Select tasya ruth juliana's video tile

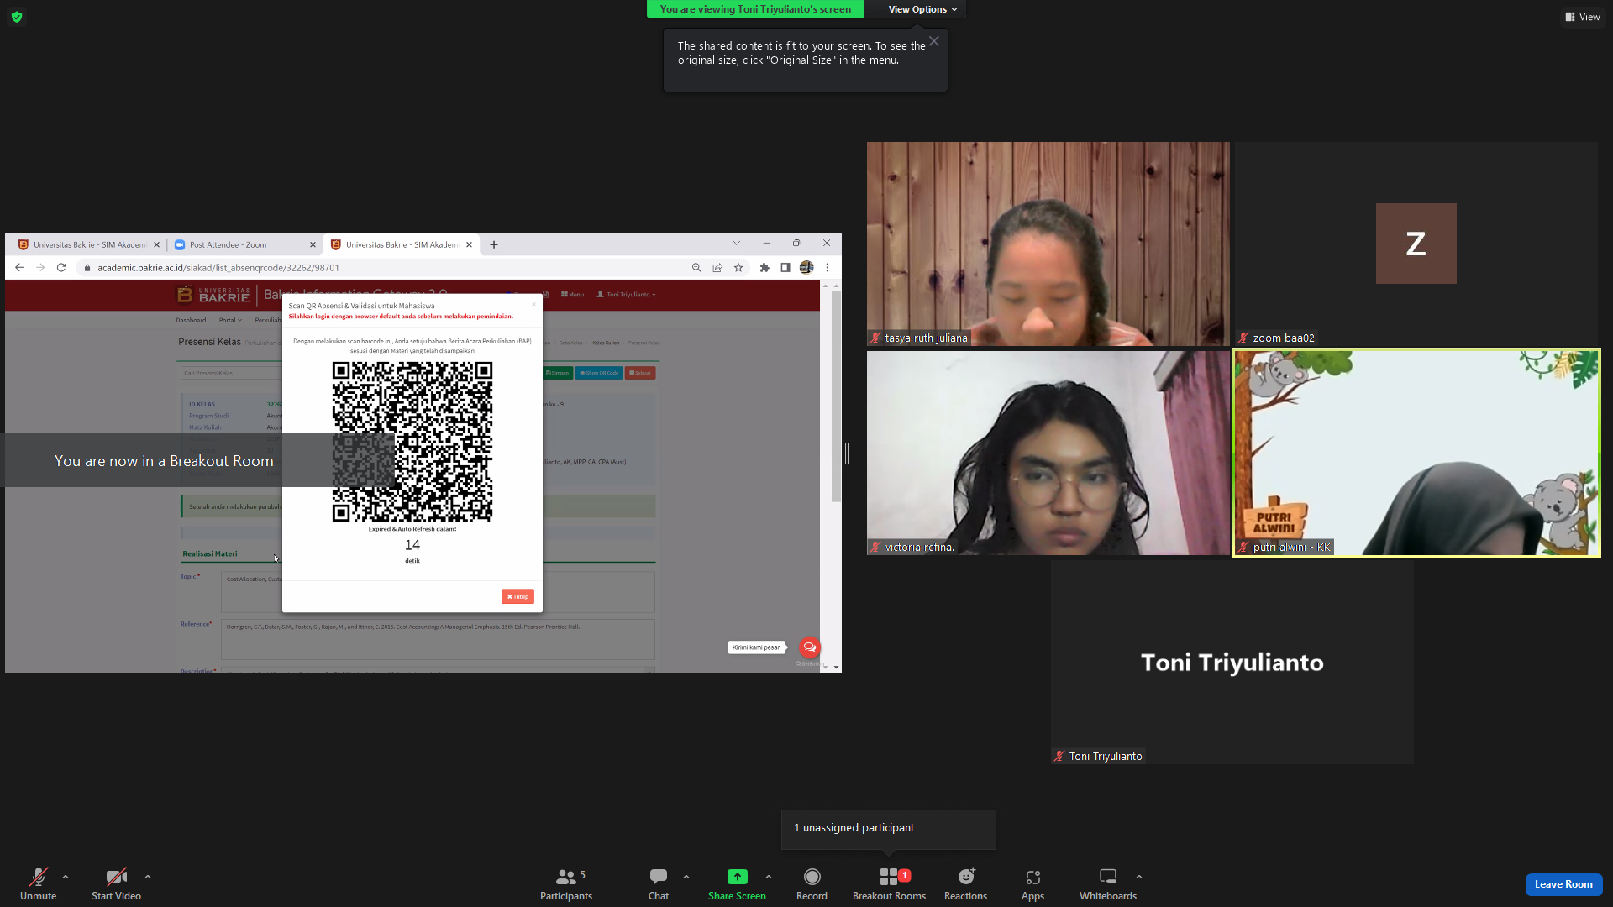1048,244
